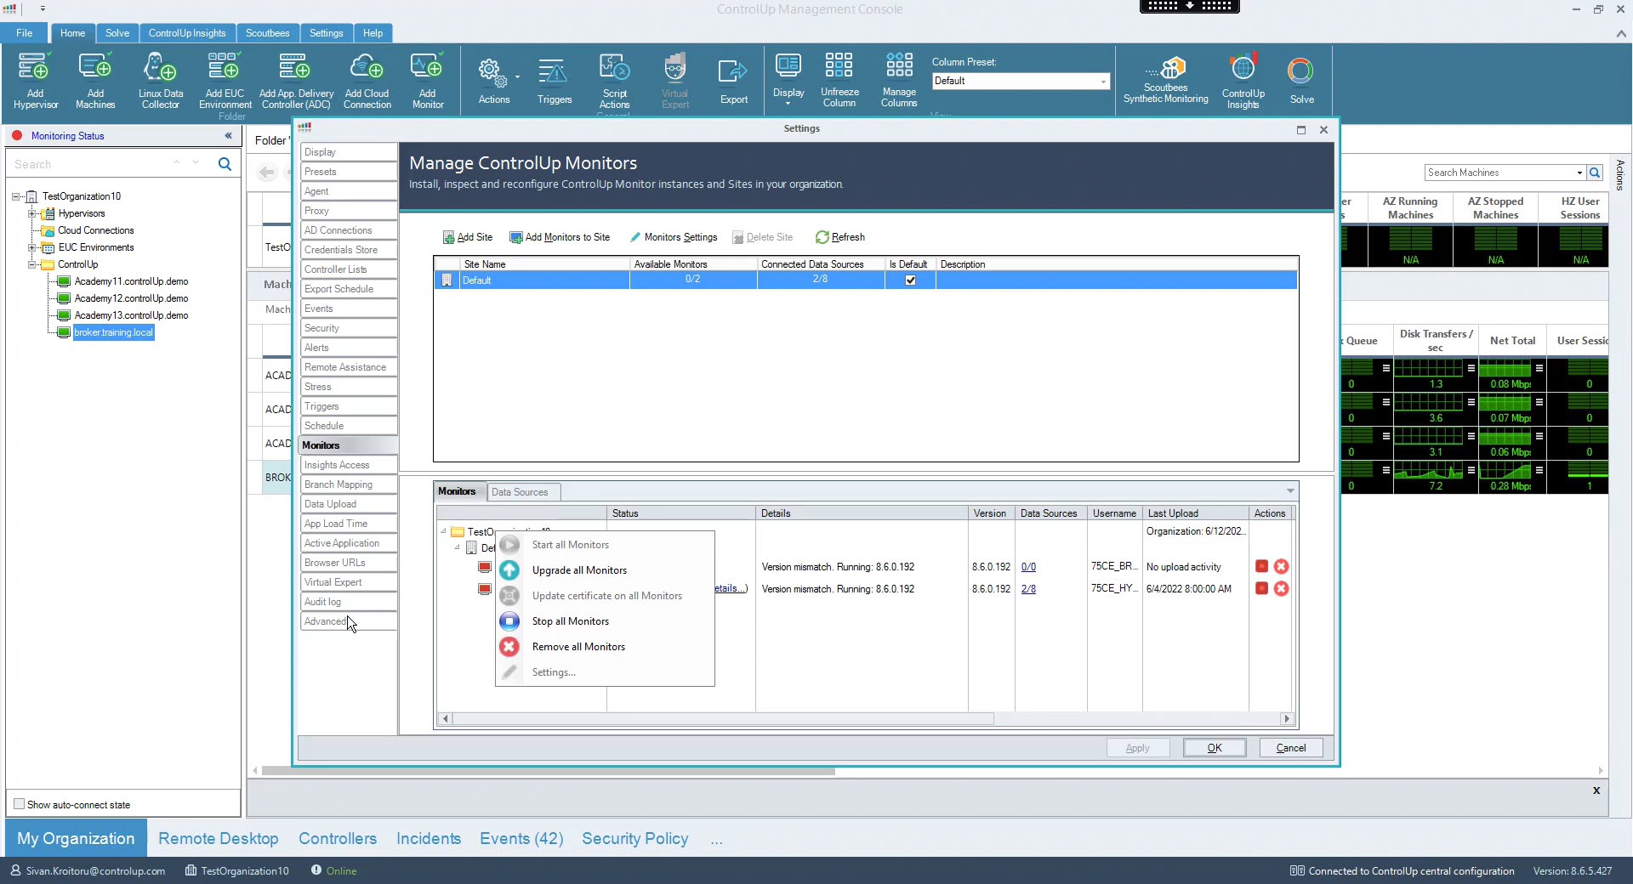Click Refresh in Manage Monitors toolbar
This screenshot has height=884, width=1633.
tap(839, 237)
